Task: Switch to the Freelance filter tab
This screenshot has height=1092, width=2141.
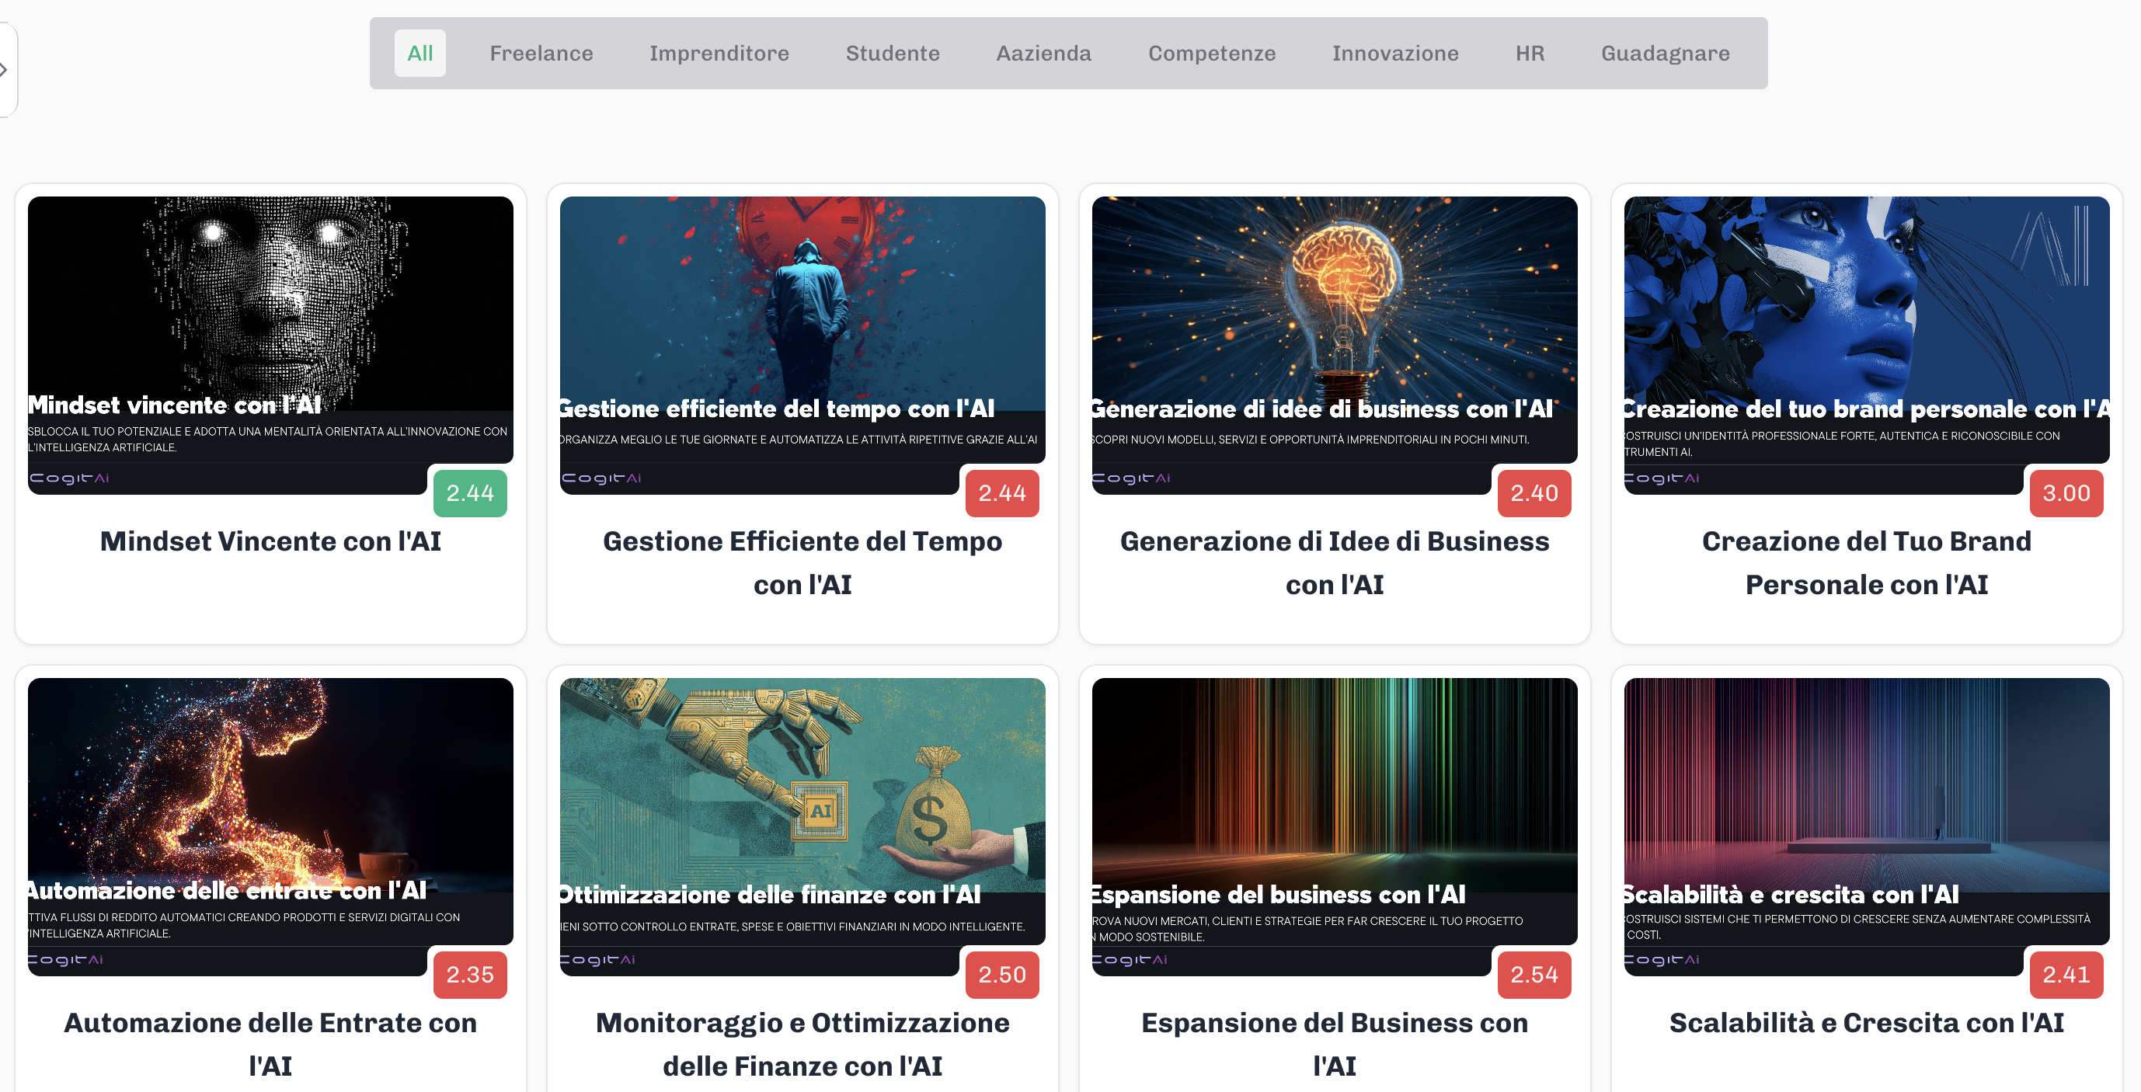Action: click(541, 53)
